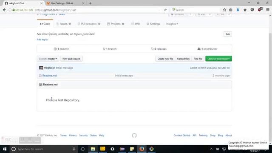The height and width of the screenshot is (153, 272).
Task: Click the address bar URL field
Action: coord(99,10)
